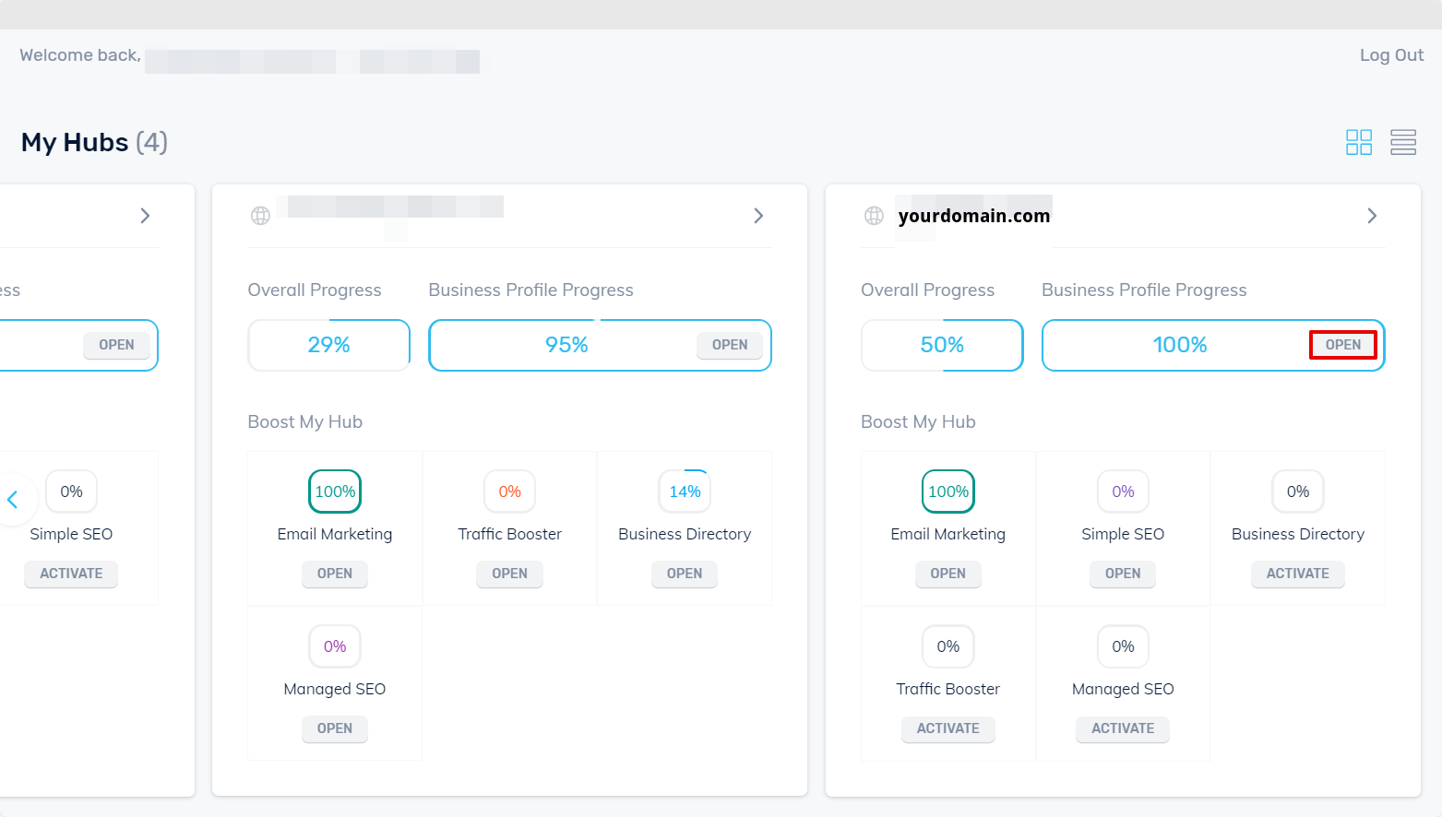The height and width of the screenshot is (817, 1442).
Task: Click the 95% business profile progress value
Action: point(566,345)
